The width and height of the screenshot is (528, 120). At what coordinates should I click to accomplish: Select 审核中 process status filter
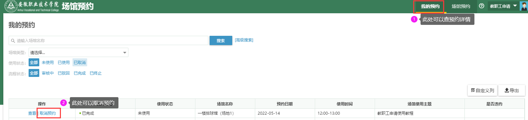click(x=48, y=73)
